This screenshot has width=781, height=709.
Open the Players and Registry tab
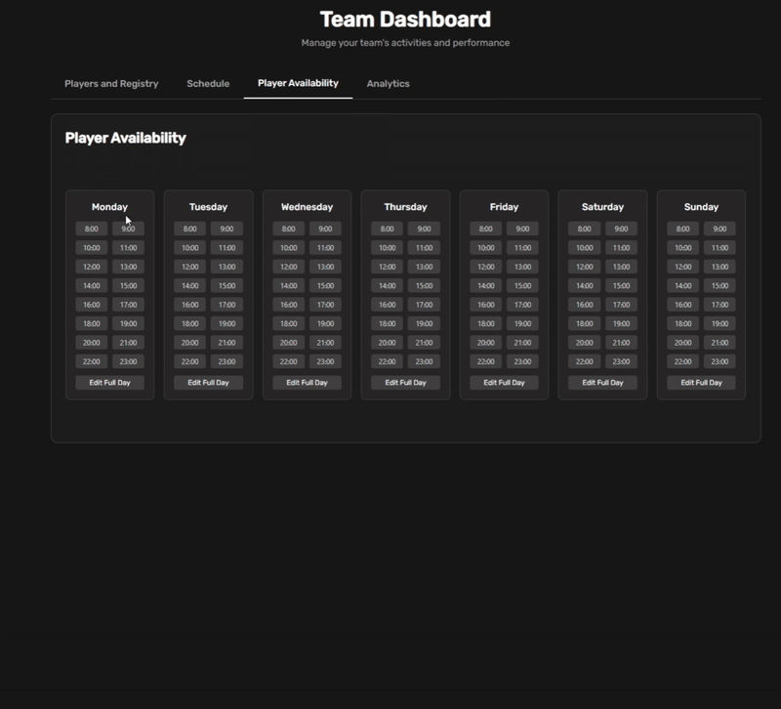(111, 84)
